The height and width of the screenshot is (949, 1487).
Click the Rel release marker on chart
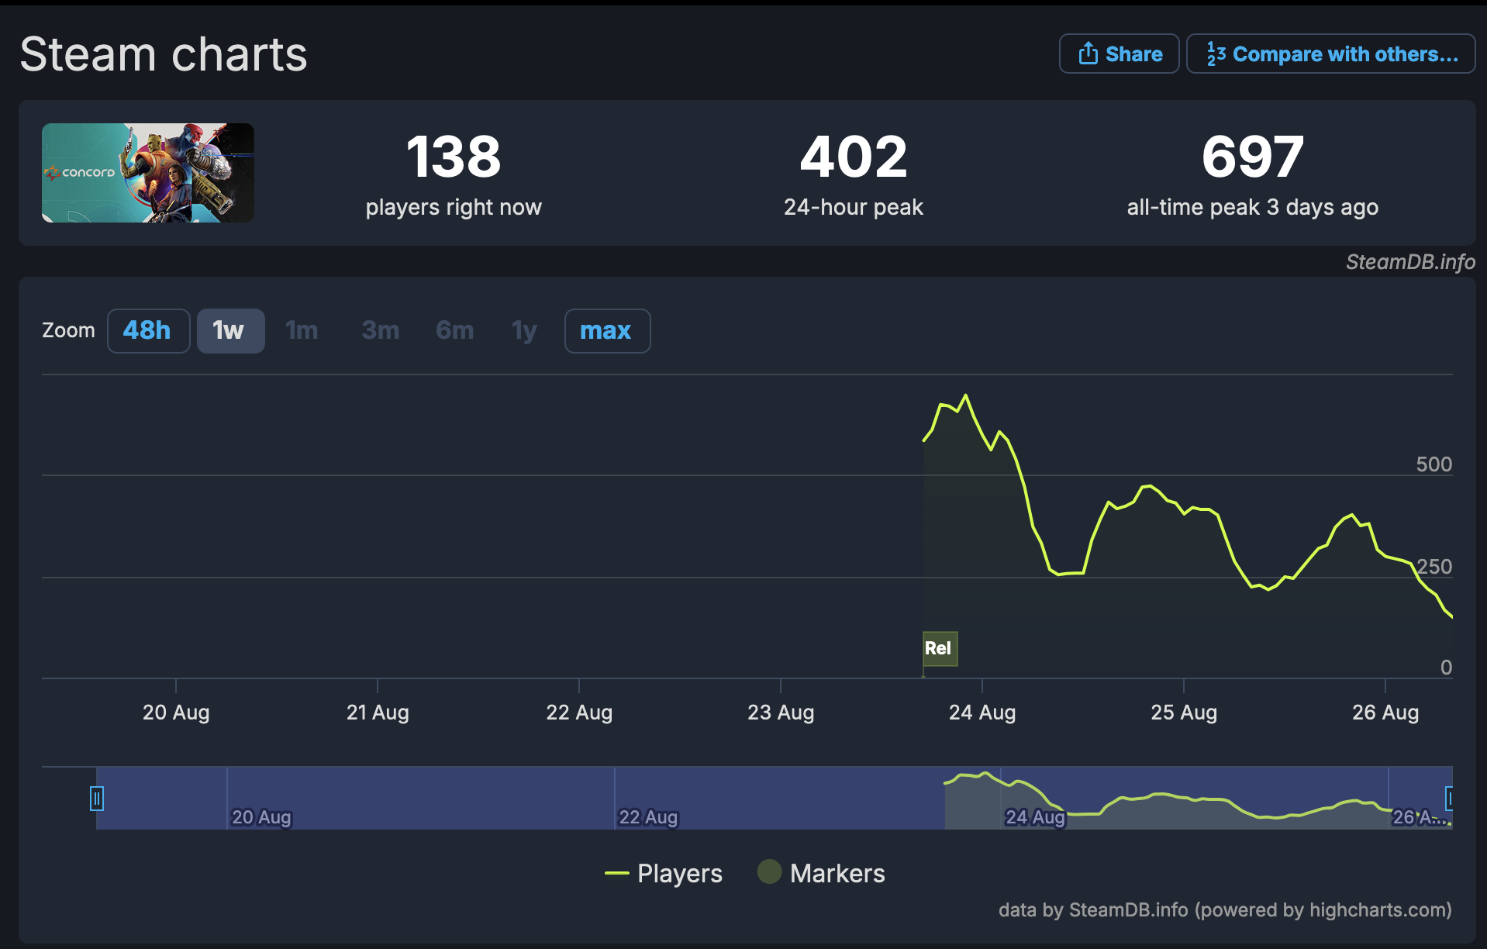(939, 649)
